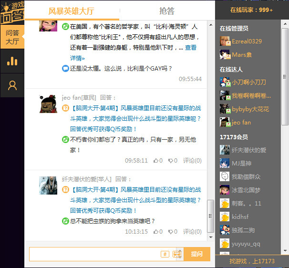Click MJ是神 avatar icon
This screenshot has height=268, width=289.
click(x=225, y=163)
